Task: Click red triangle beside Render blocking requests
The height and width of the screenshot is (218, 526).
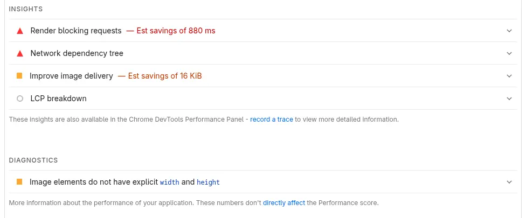Action: (20, 31)
